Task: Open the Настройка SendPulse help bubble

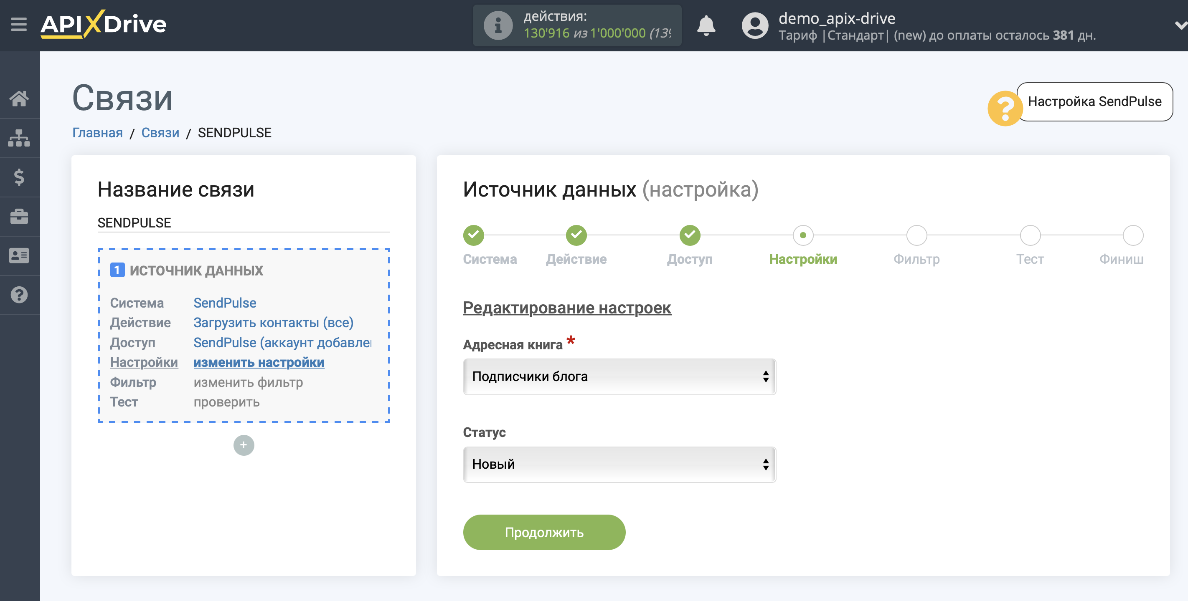Action: (x=1094, y=101)
